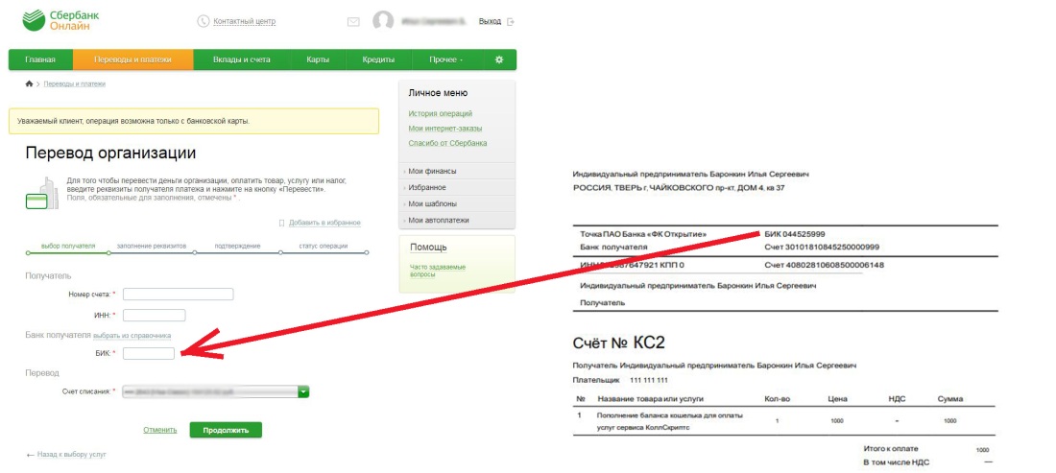Click the user profile avatar
1056x473 pixels.
click(383, 21)
